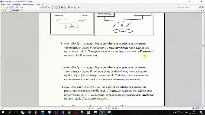Click the 118% zoom level field

coord(29,7)
